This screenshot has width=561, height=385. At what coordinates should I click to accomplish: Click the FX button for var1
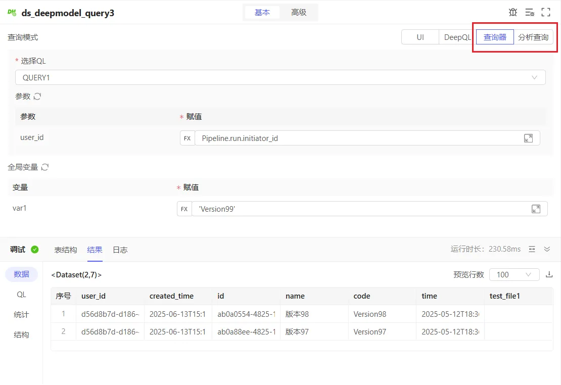coord(184,209)
